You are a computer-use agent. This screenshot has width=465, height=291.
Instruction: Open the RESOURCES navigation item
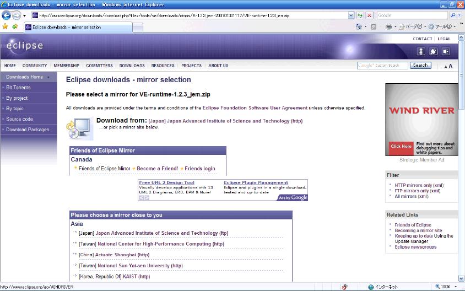click(x=163, y=66)
